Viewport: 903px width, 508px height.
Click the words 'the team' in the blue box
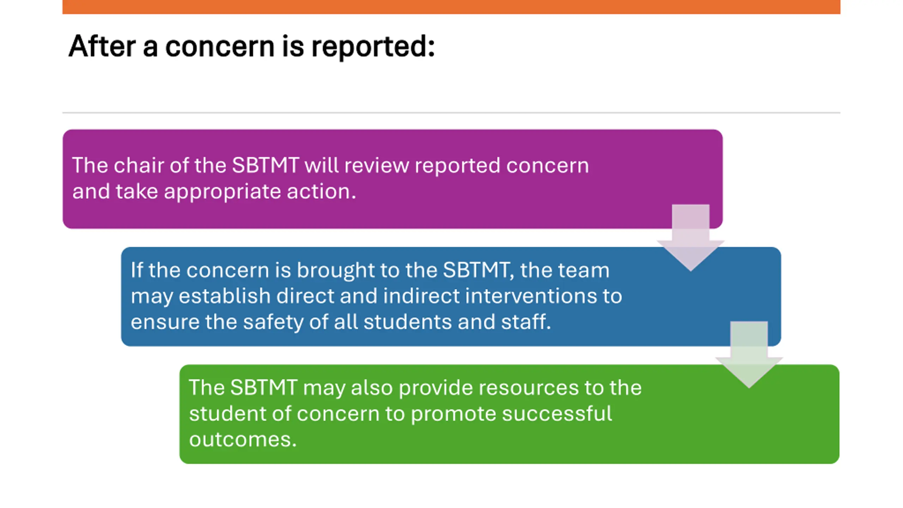click(x=565, y=270)
